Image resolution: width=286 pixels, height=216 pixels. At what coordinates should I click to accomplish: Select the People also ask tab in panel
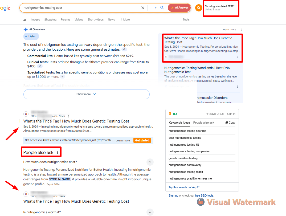[x=204, y=123]
